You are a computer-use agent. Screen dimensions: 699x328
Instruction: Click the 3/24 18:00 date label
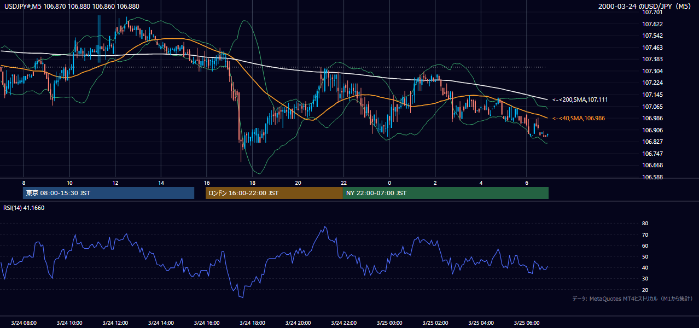click(252, 323)
